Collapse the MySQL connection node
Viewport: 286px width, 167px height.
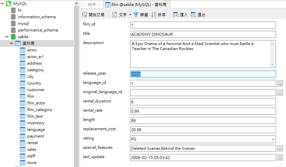[2, 4]
